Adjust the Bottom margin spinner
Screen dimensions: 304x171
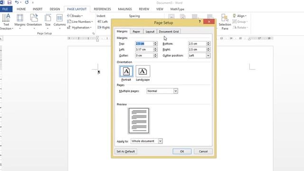click(208, 44)
